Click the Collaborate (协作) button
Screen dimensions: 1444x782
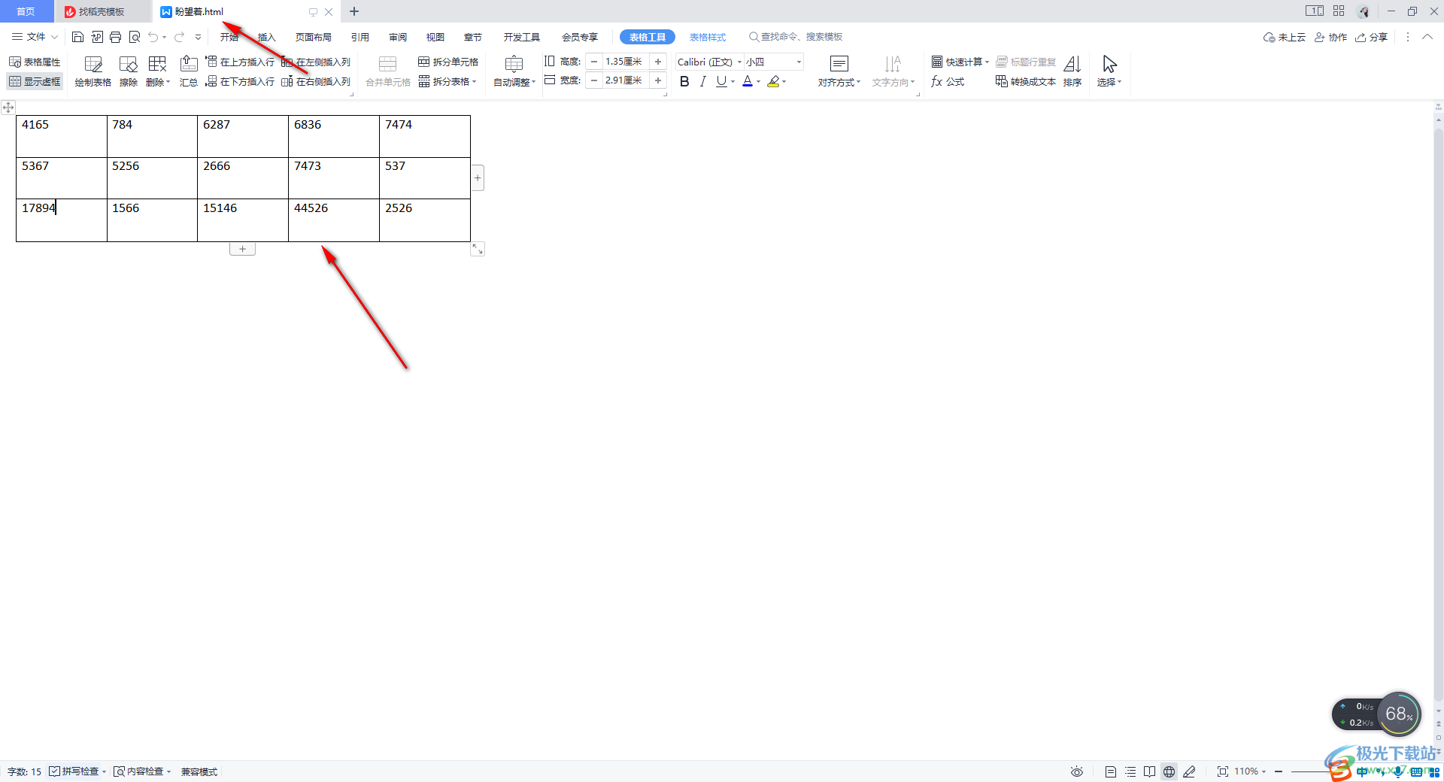[1330, 37]
